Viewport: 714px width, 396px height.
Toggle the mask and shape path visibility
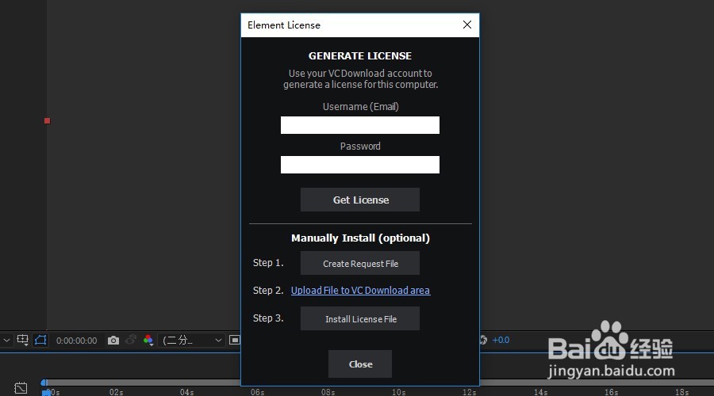pyautogui.click(x=40, y=340)
